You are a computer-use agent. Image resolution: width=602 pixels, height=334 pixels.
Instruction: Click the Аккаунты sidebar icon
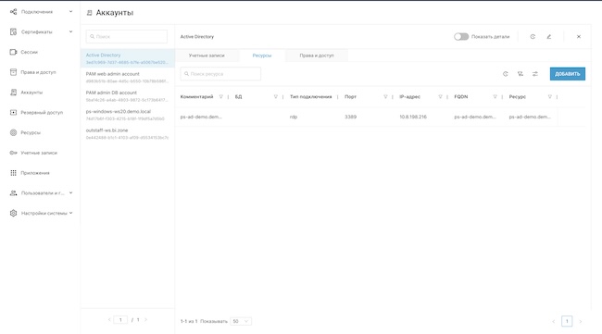[14, 93]
